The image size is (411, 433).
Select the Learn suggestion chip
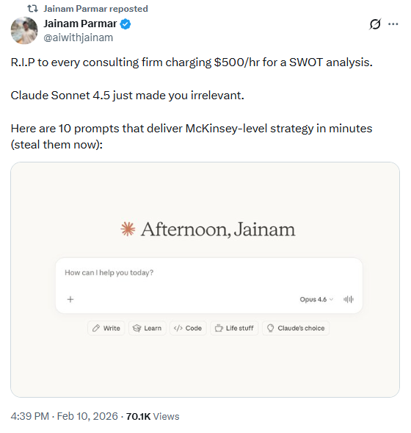148,328
